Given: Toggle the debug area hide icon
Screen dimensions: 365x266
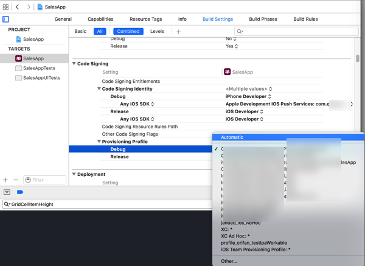Looking at the screenshot, I should click(7, 192).
